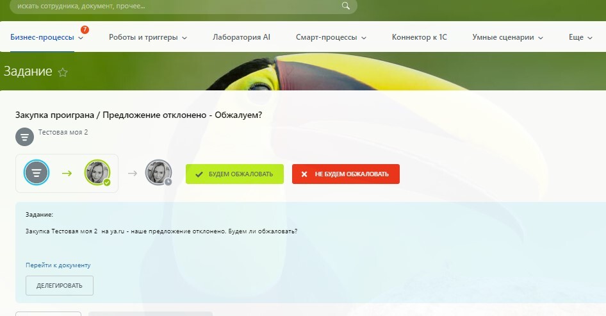
Task: Click the ДЕЛЕГИРОВАТЬ button
Action: coord(60,286)
